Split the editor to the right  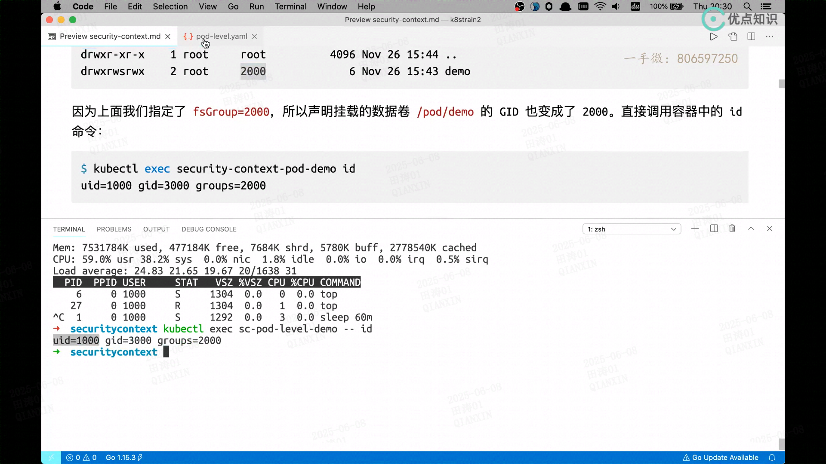click(751, 37)
